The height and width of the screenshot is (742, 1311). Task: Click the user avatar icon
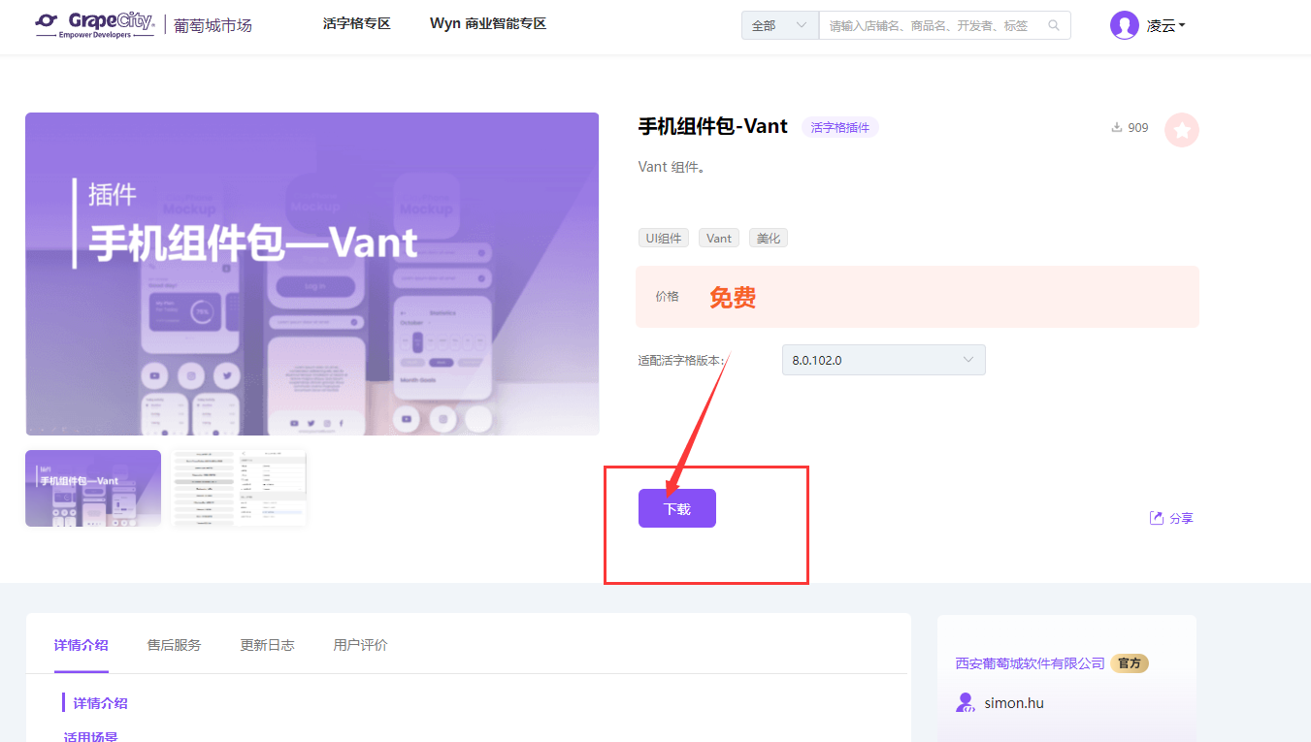click(x=1124, y=25)
